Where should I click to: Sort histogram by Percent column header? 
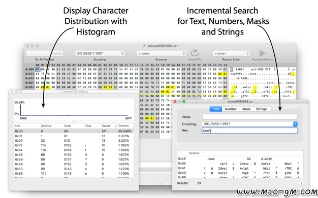point(123,126)
